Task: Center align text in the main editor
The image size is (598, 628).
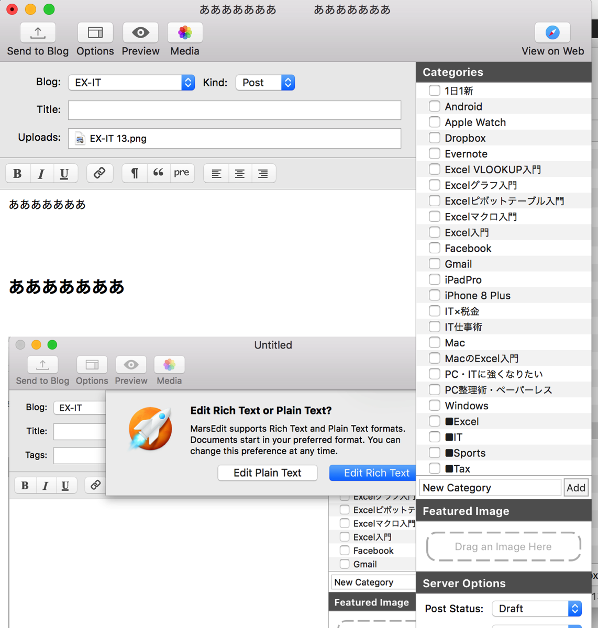Action: coord(240,173)
